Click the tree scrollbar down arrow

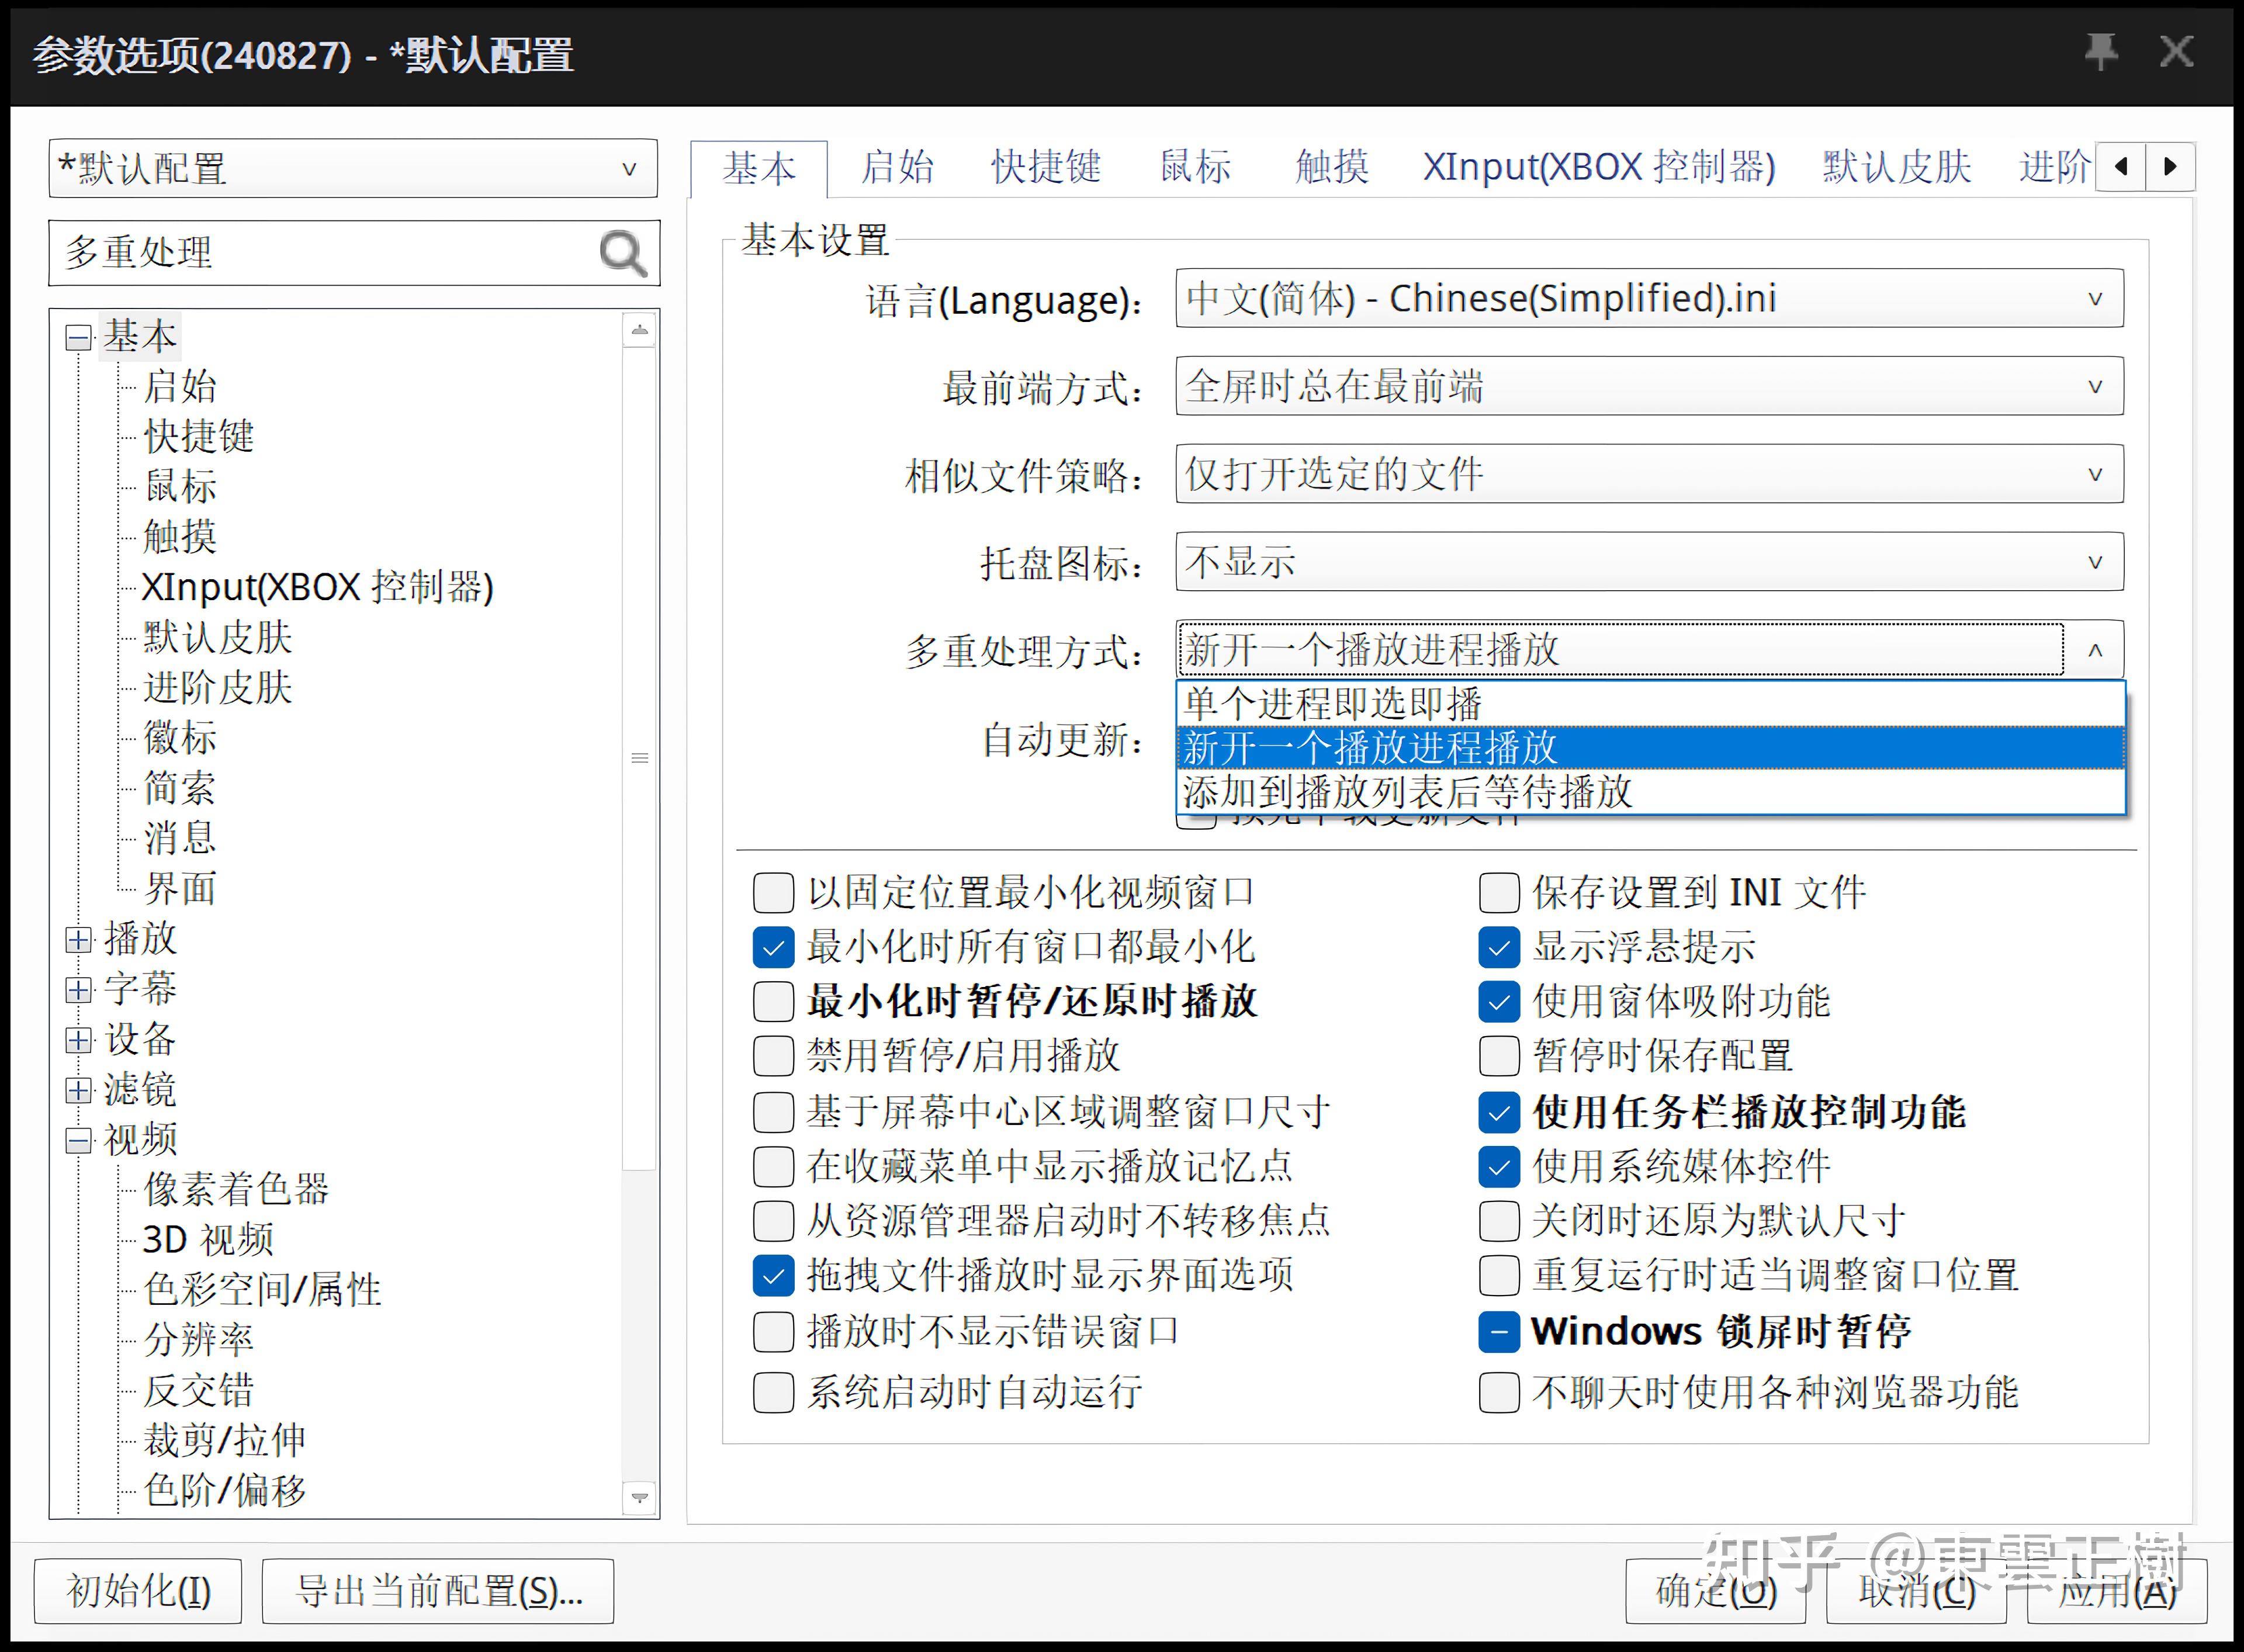tap(639, 1497)
